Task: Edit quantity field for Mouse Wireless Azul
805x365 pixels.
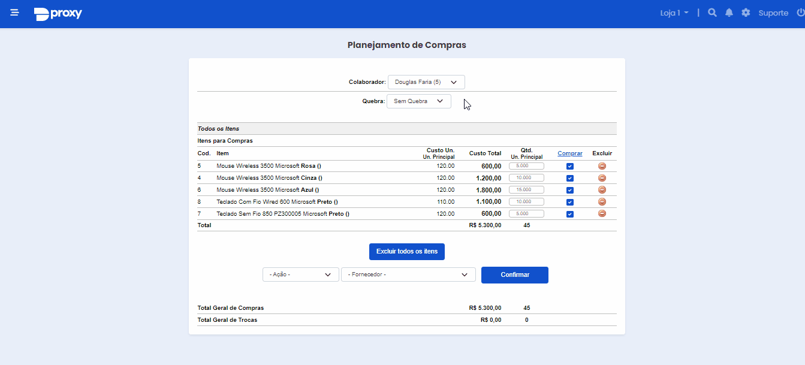Action: coord(526,190)
